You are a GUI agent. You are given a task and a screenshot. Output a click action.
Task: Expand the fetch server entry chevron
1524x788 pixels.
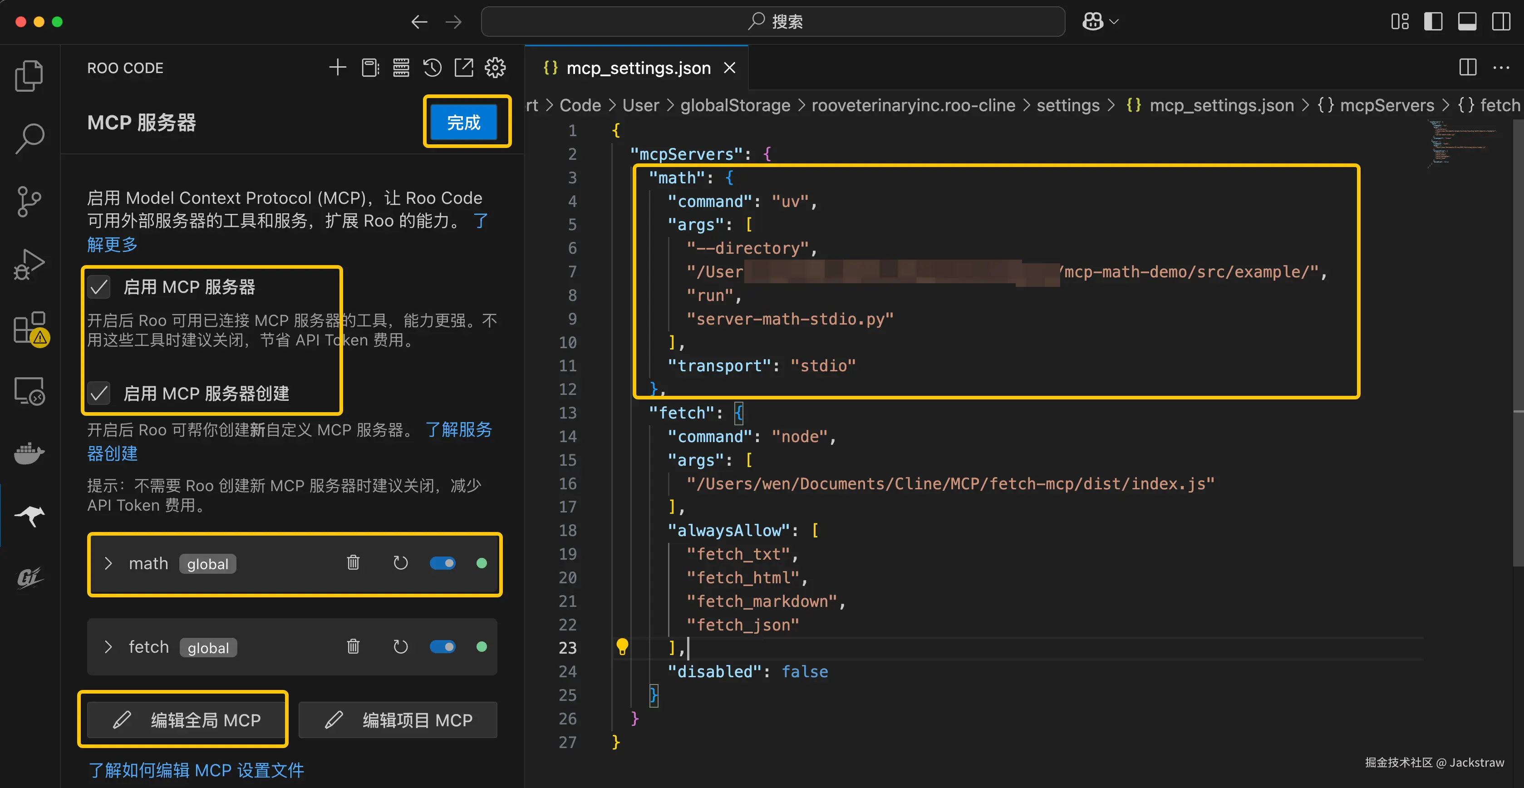tap(108, 647)
